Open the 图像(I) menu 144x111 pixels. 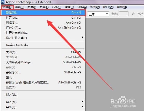[x=32, y=7]
